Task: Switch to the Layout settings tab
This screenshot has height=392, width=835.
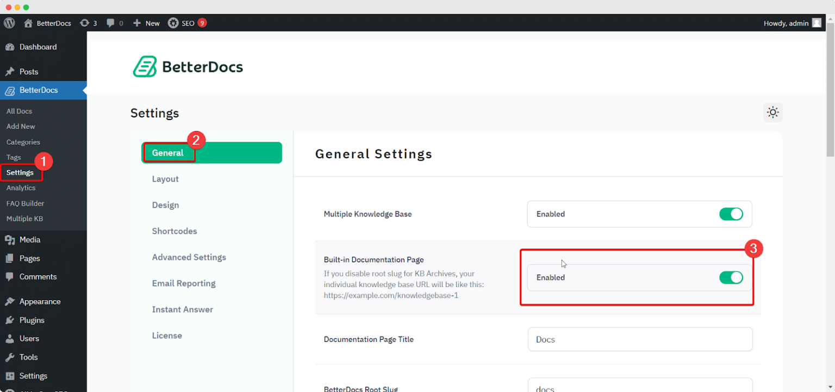Action: pyautogui.click(x=165, y=179)
